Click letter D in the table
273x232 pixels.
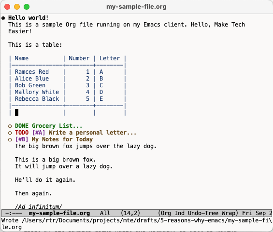101,92
